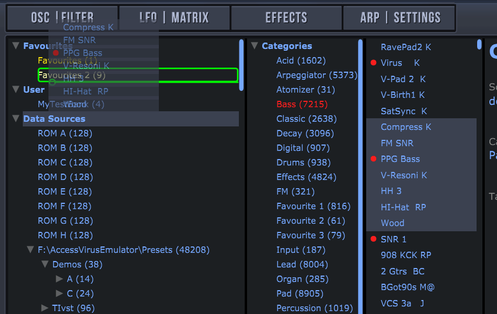
Task: Collapse the Categories list header
Action: [255, 46]
